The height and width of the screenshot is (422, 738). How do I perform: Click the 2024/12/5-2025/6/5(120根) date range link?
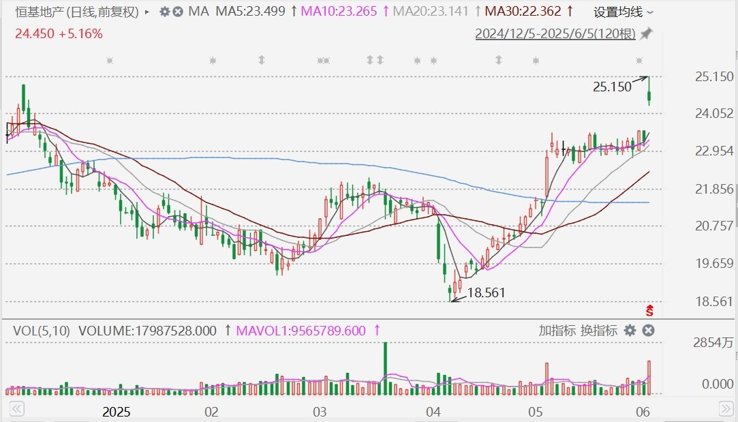click(555, 33)
